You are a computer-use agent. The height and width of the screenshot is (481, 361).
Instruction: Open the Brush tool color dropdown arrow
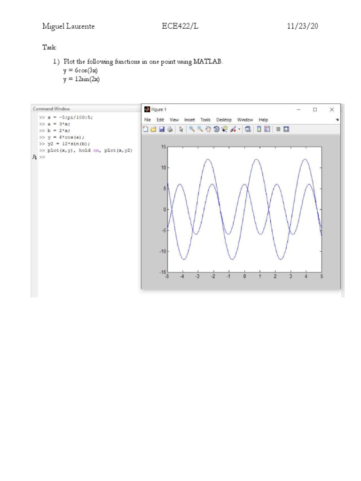(x=239, y=129)
